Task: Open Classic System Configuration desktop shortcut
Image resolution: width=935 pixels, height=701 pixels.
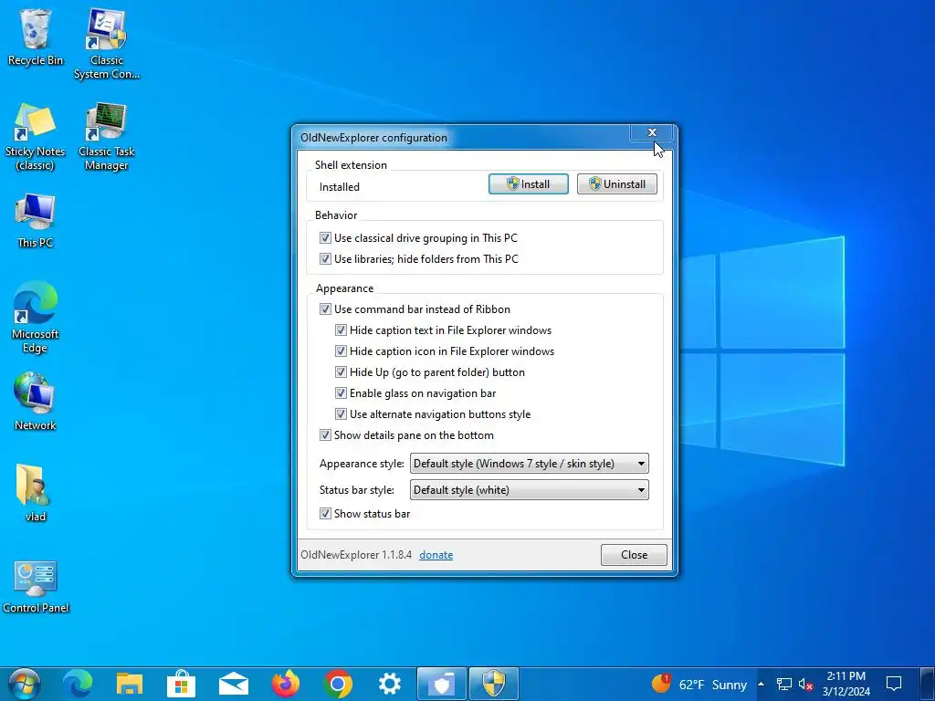Action: coord(107,44)
